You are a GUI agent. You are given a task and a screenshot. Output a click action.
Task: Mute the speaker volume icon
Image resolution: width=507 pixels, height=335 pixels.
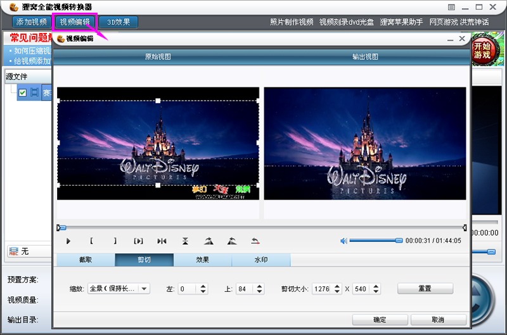click(343, 241)
